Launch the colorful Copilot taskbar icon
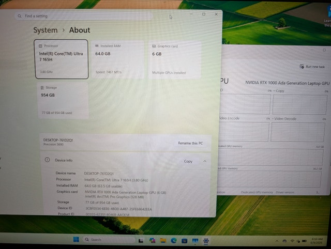The image size is (331, 249). point(152,240)
